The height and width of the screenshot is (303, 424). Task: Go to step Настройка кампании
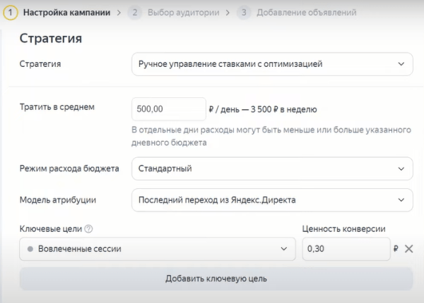tap(67, 13)
